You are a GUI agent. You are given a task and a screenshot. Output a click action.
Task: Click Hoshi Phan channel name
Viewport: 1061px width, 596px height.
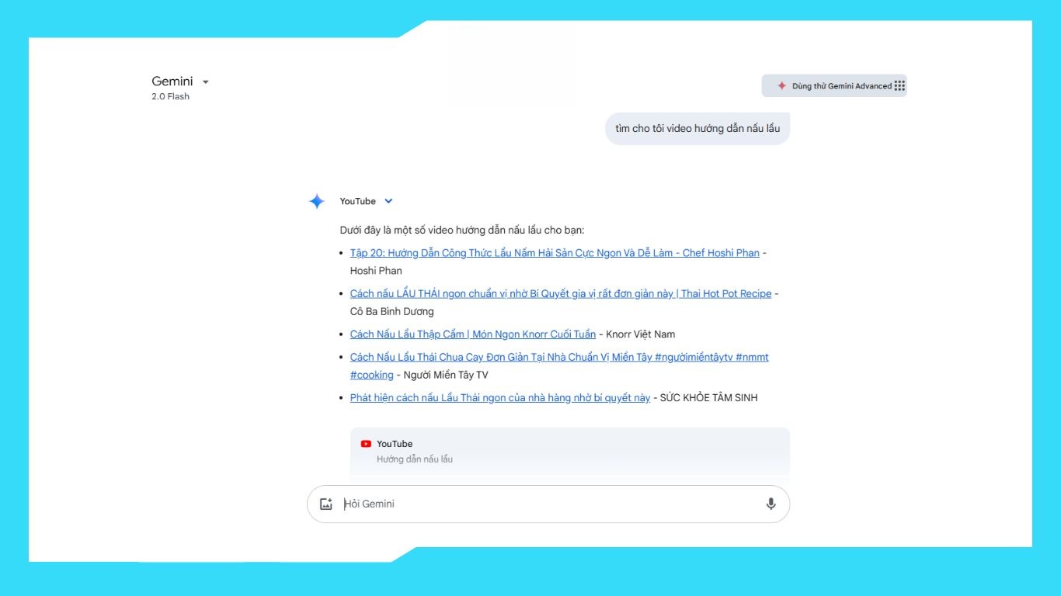(x=376, y=271)
